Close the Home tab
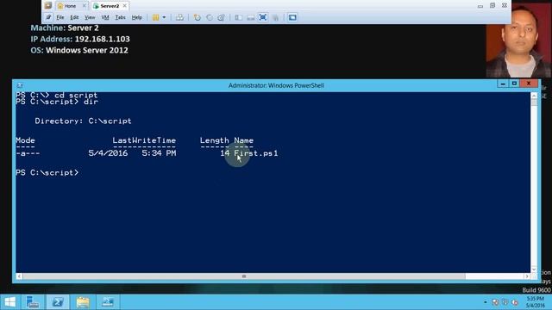 pyautogui.click(x=85, y=6)
